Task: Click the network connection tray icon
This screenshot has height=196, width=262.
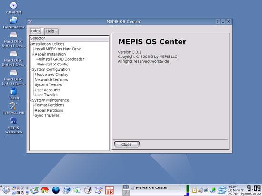Action: click(213, 190)
